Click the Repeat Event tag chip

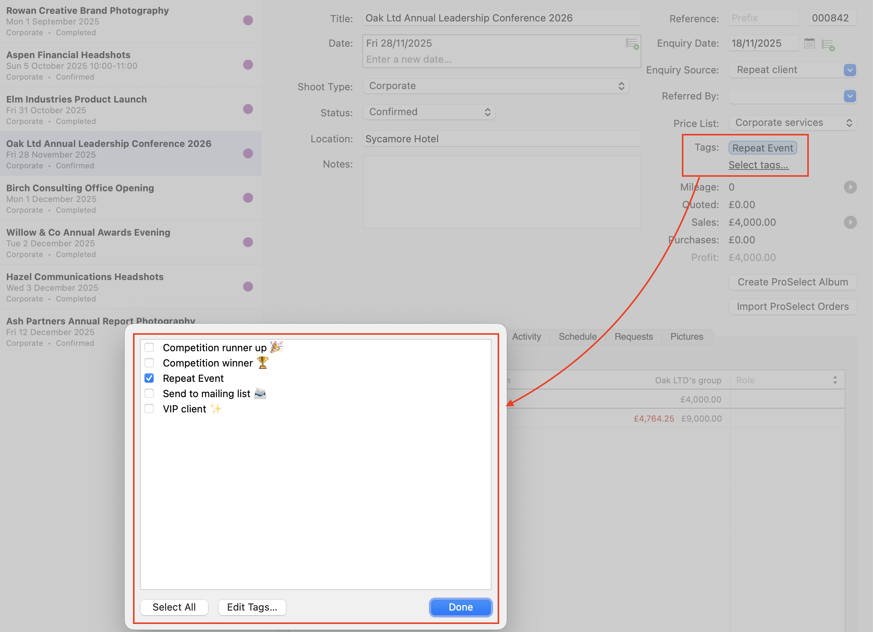pyautogui.click(x=762, y=148)
